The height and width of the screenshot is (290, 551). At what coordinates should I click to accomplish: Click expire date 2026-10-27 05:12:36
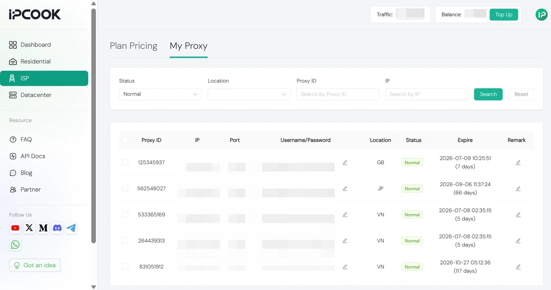pyautogui.click(x=465, y=262)
